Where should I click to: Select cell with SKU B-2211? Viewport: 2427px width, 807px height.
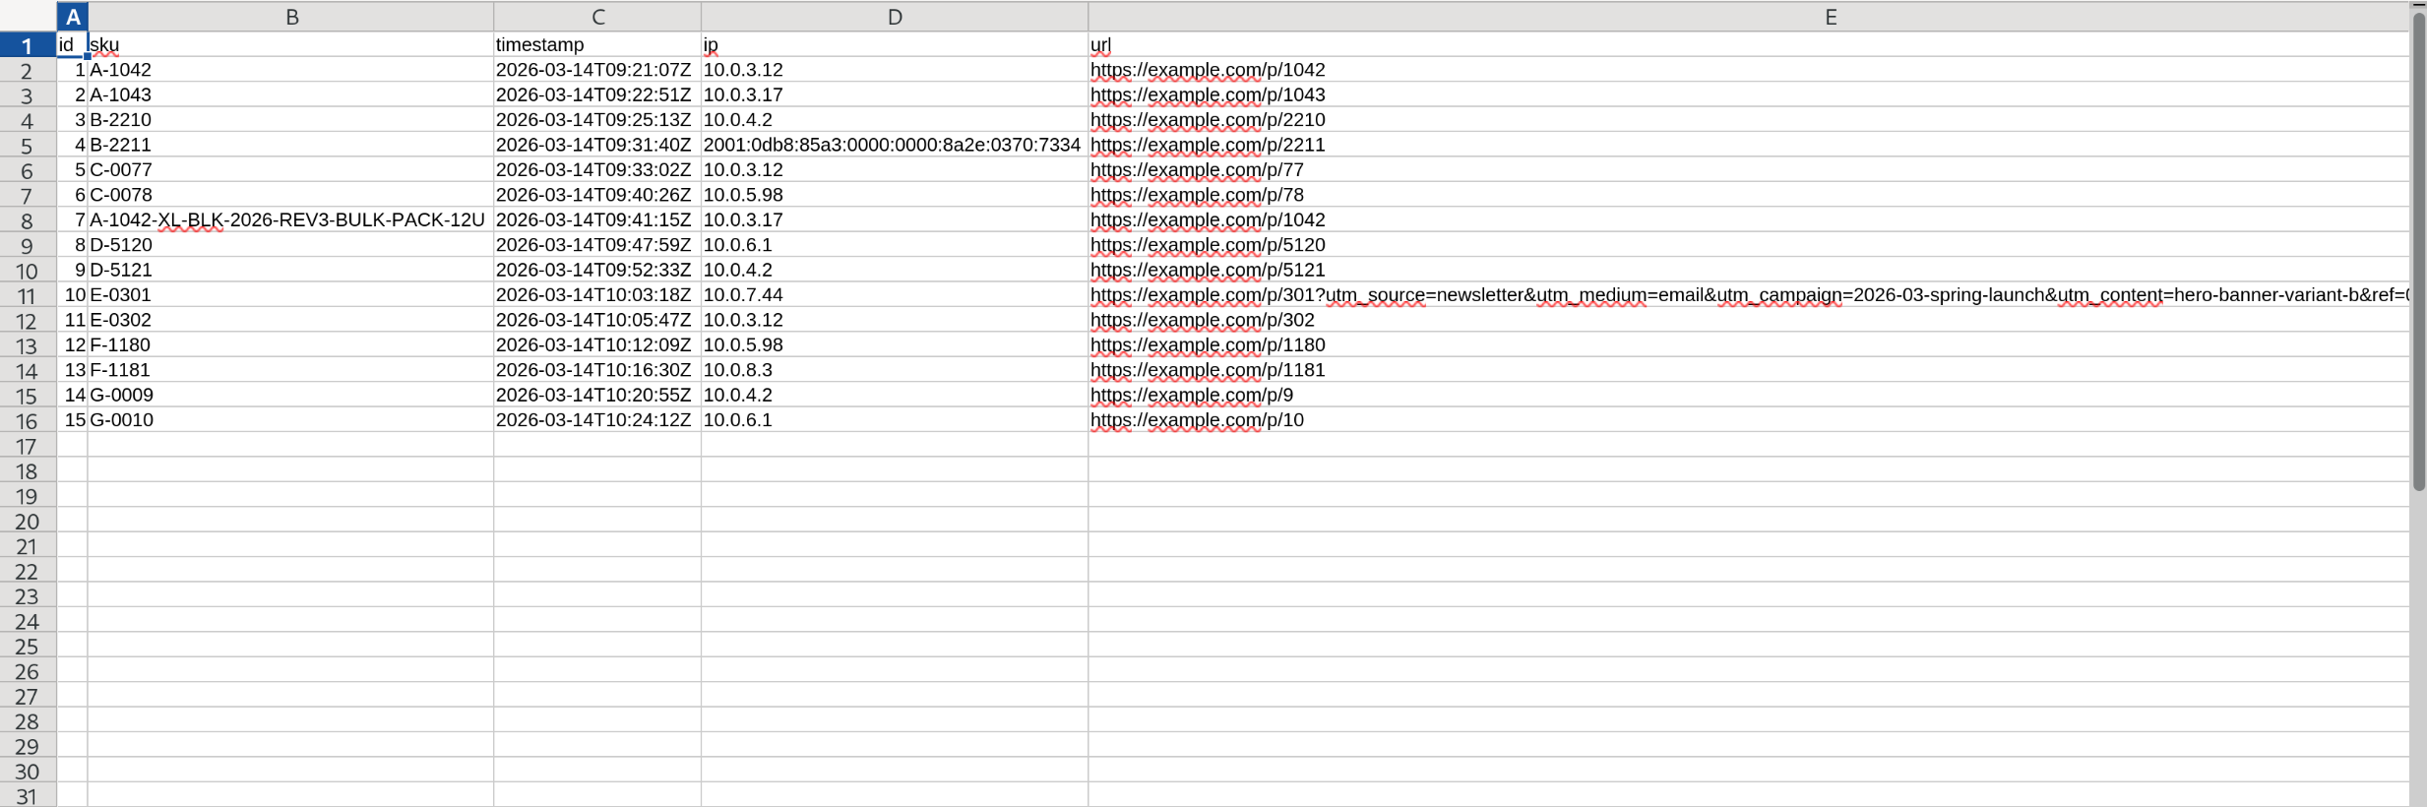tap(290, 145)
